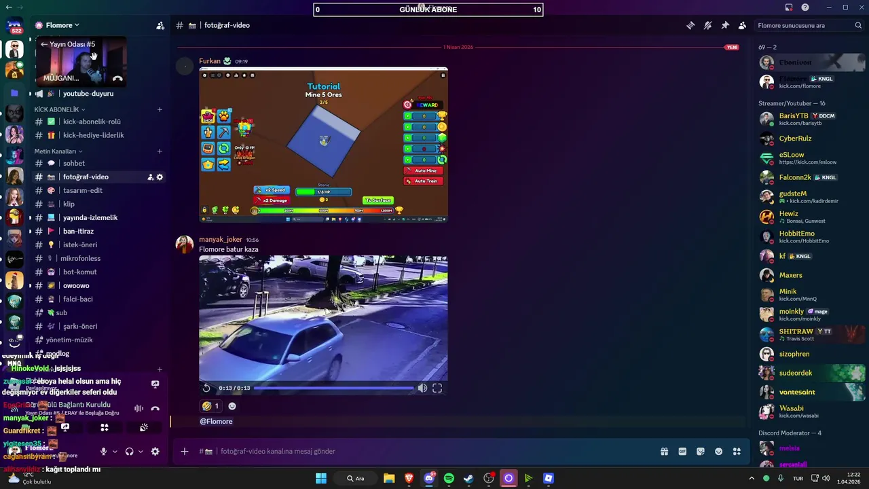Invite members to fotoğraf-video channel
Viewport: 869px width, 489px height.
point(151,177)
